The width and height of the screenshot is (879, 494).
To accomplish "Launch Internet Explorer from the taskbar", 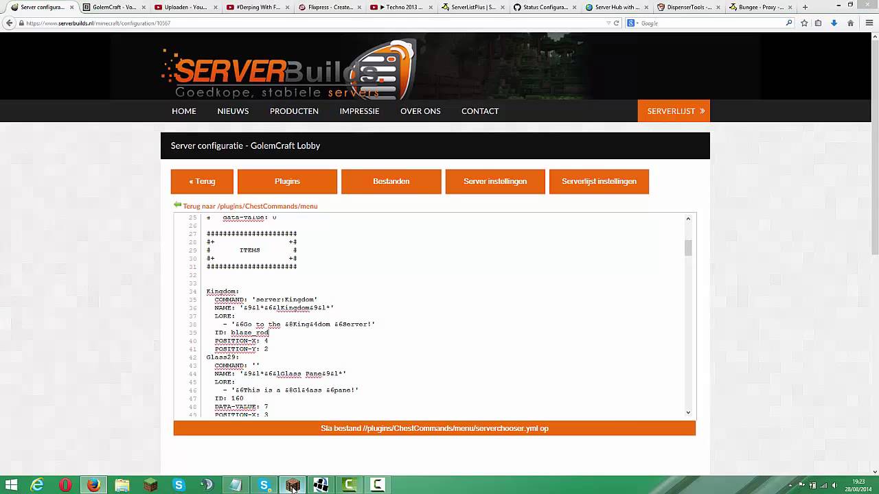I will [37, 486].
